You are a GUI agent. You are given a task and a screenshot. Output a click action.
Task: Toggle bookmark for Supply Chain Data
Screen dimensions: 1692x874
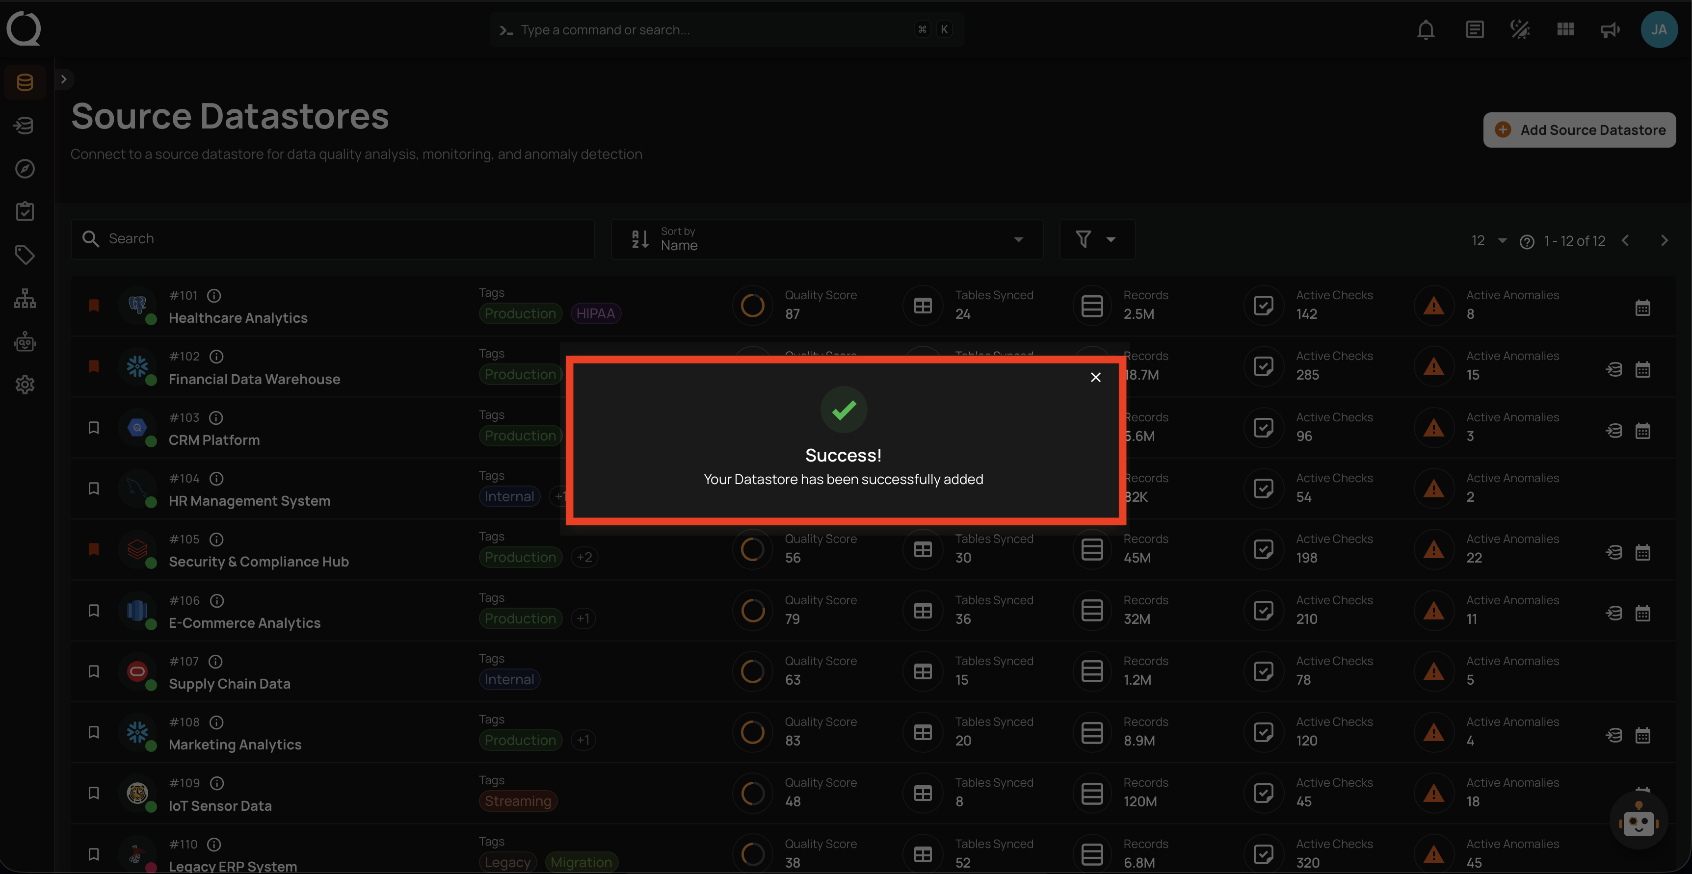94,671
